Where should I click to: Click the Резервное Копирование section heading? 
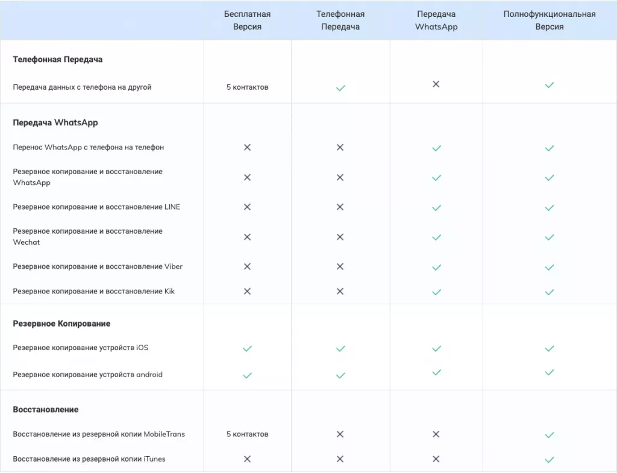click(x=61, y=324)
